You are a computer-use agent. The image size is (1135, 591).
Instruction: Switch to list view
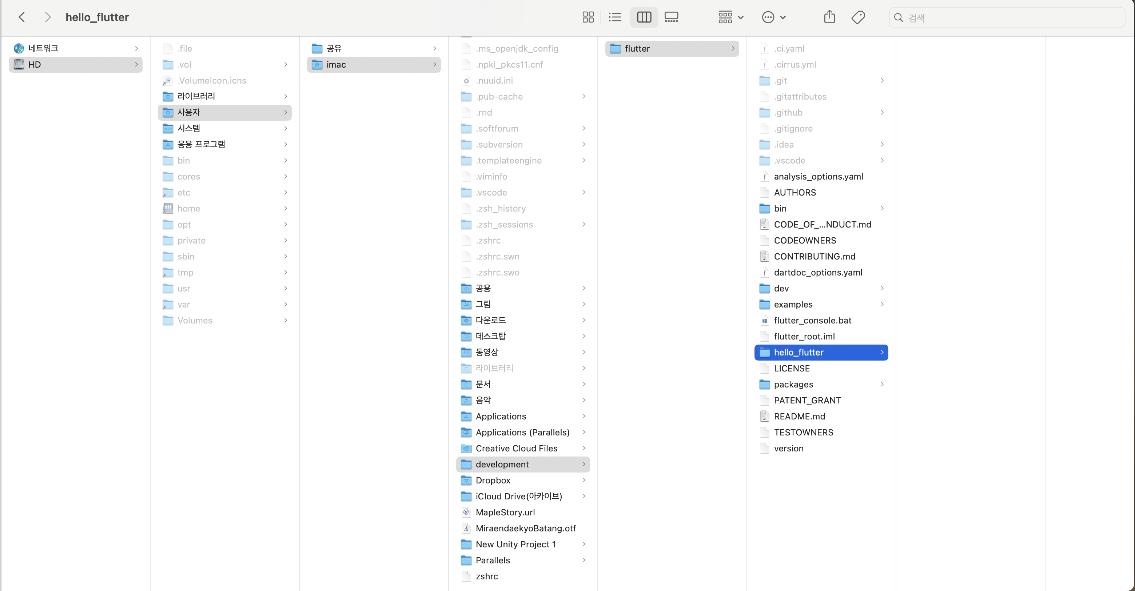click(x=615, y=17)
